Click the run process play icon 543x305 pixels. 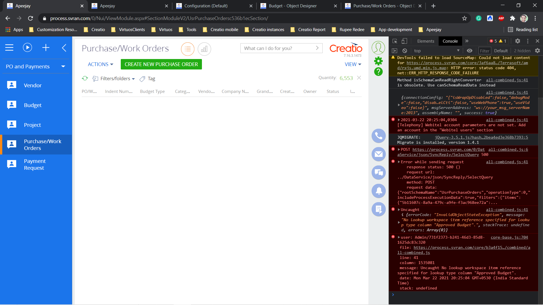[x=27, y=47]
